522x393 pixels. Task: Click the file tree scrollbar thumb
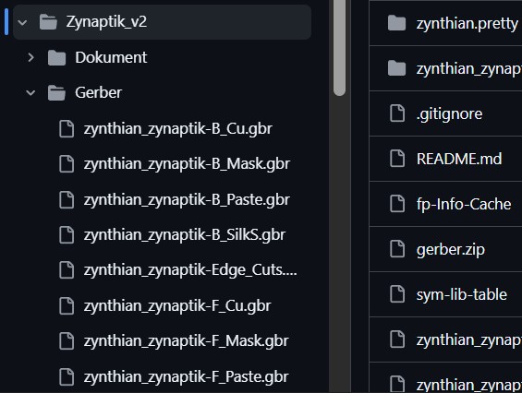(339, 48)
